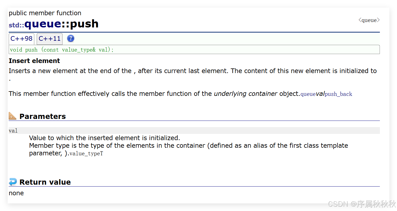This screenshot has height=211, width=397.
Task: Switch to the C++11 tab
Action: [49, 39]
